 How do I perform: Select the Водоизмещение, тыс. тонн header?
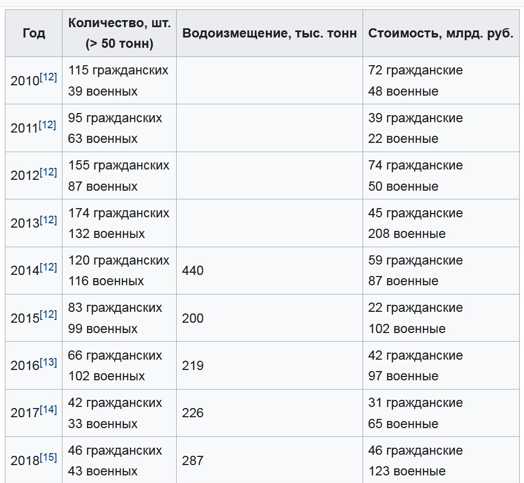(x=270, y=33)
